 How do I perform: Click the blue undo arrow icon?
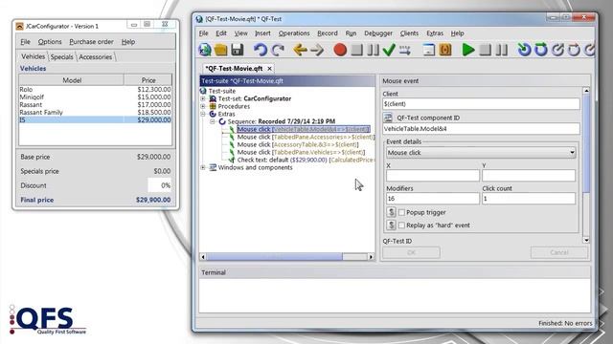(260, 50)
